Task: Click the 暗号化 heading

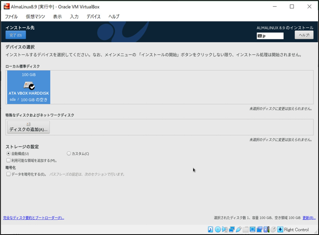Action: (10, 168)
